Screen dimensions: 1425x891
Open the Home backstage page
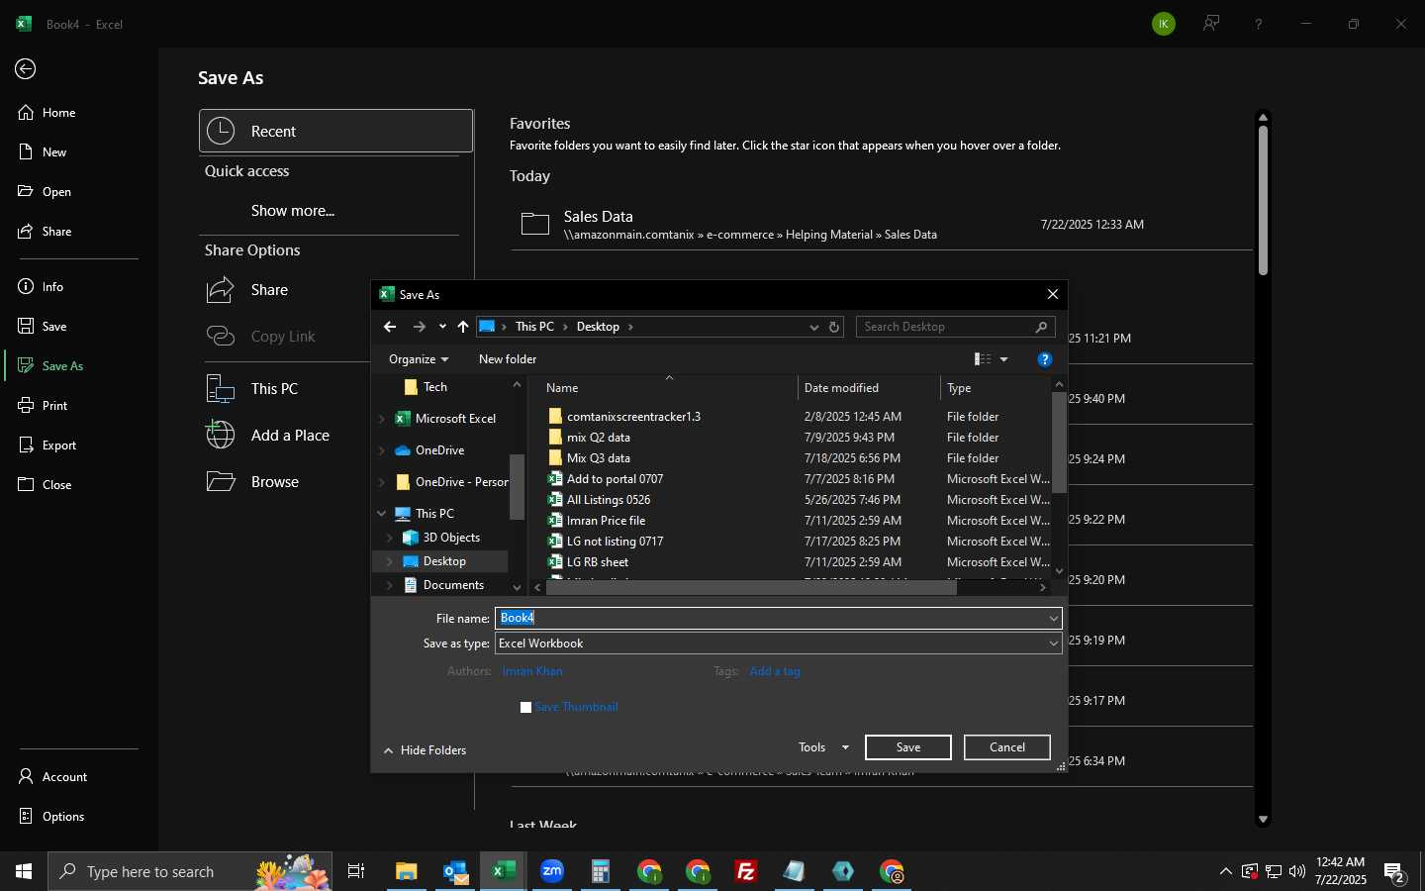point(59,113)
